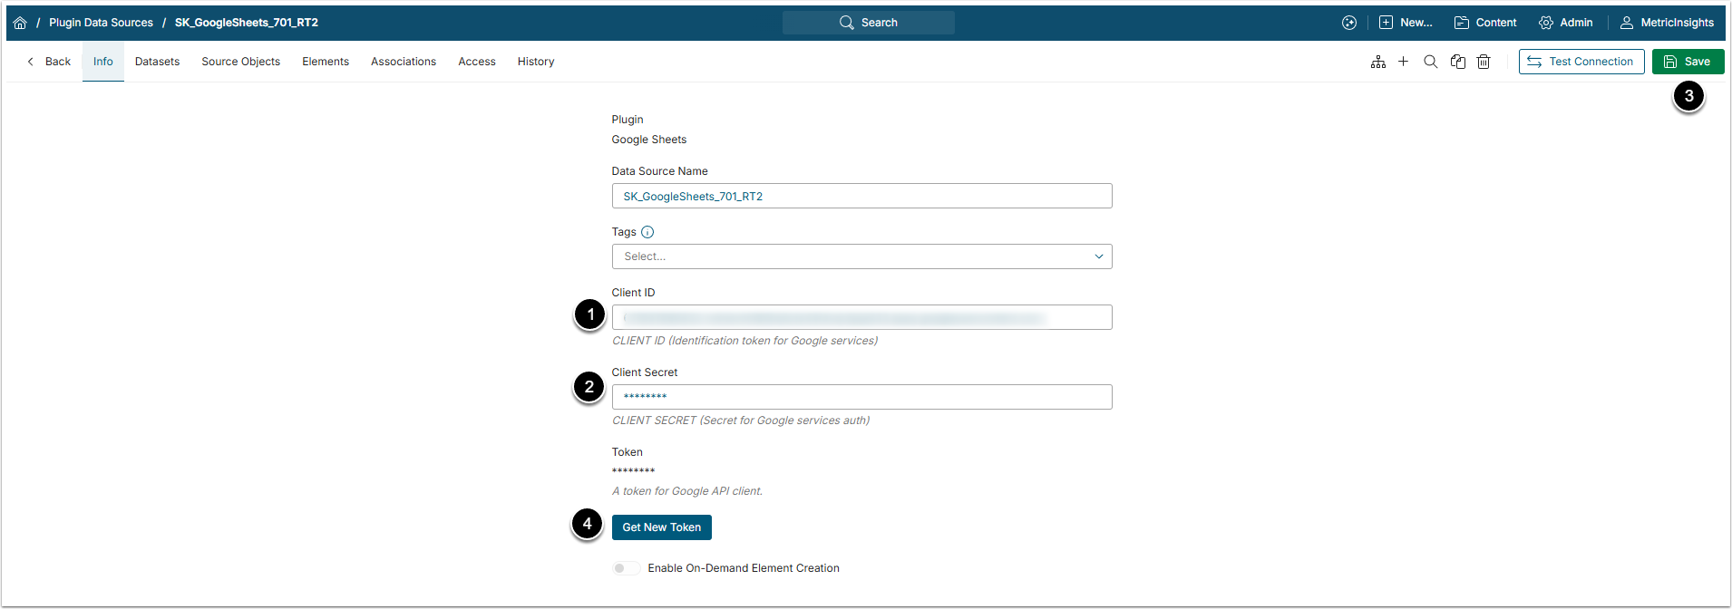This screenshot has height=609, width=1732.
Task: Click the trash delete icon
Action: coord(1484,62)
